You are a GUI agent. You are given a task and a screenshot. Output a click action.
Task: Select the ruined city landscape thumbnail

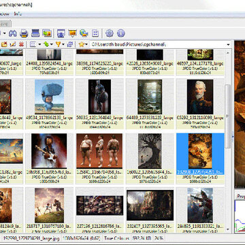pyautogui.click(x=150, y=206)
